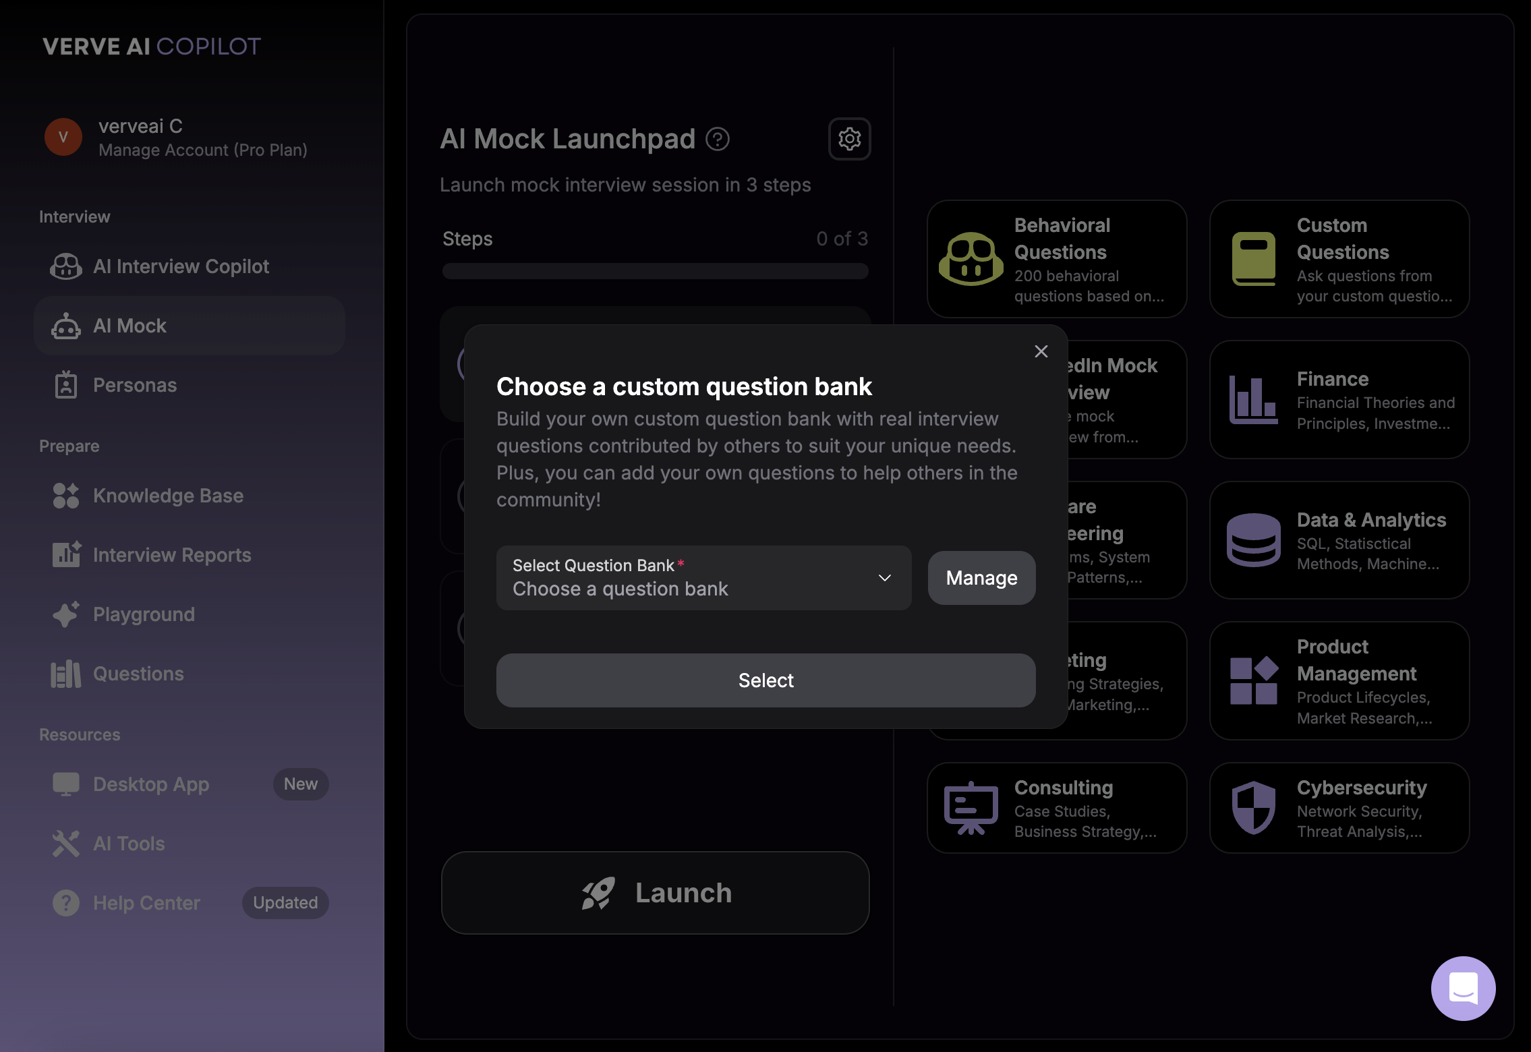Go to Personas in the sidebar
Viewport: 1531px width, 1052px height.
[135, 385]
